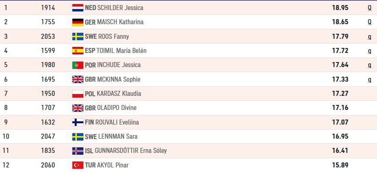Click the Netherlands flag icon
The height and width of the screenshot is (172, 377).
[x=78, y=8]
